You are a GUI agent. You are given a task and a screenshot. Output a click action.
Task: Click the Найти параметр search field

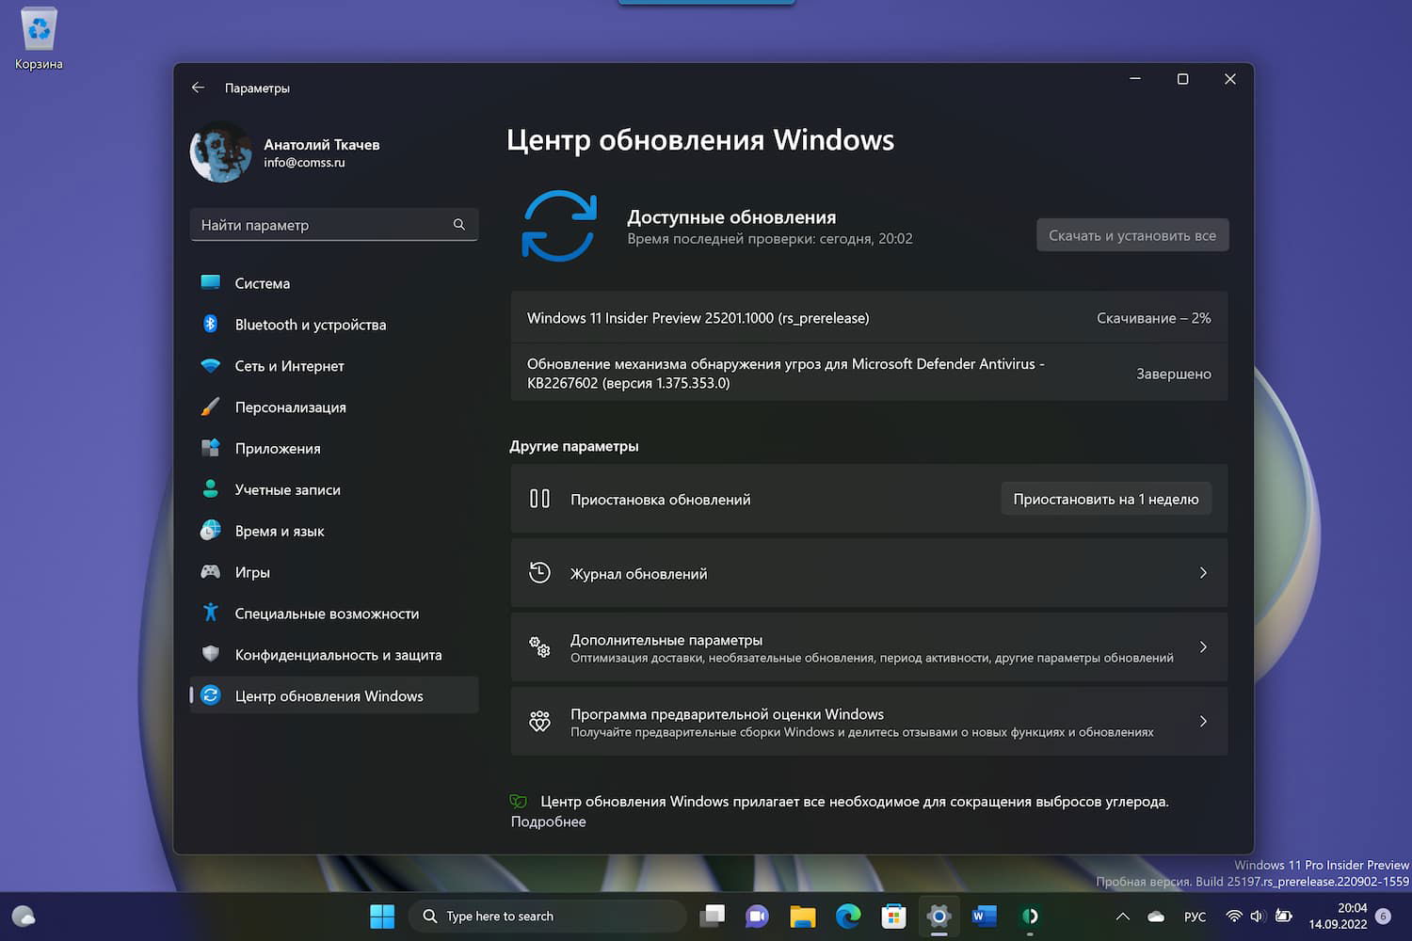coord(334,225)
